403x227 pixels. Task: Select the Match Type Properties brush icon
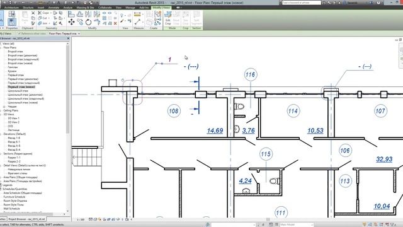point(33,23)
